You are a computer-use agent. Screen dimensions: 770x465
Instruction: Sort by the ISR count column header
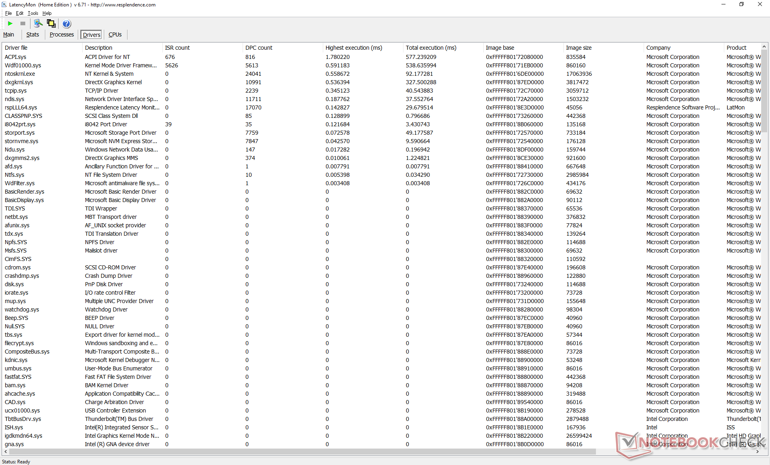pyautogui.click(x=177, y=48)
